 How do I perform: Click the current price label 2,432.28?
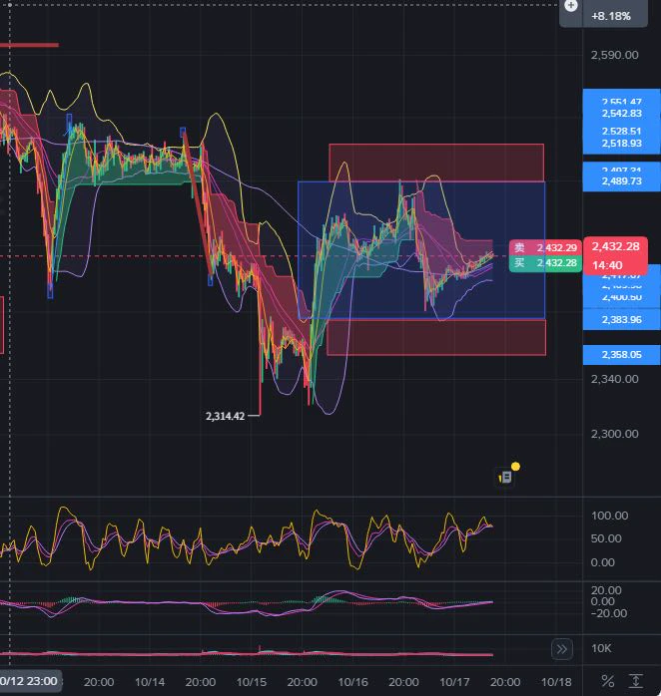tap(615, 246)
